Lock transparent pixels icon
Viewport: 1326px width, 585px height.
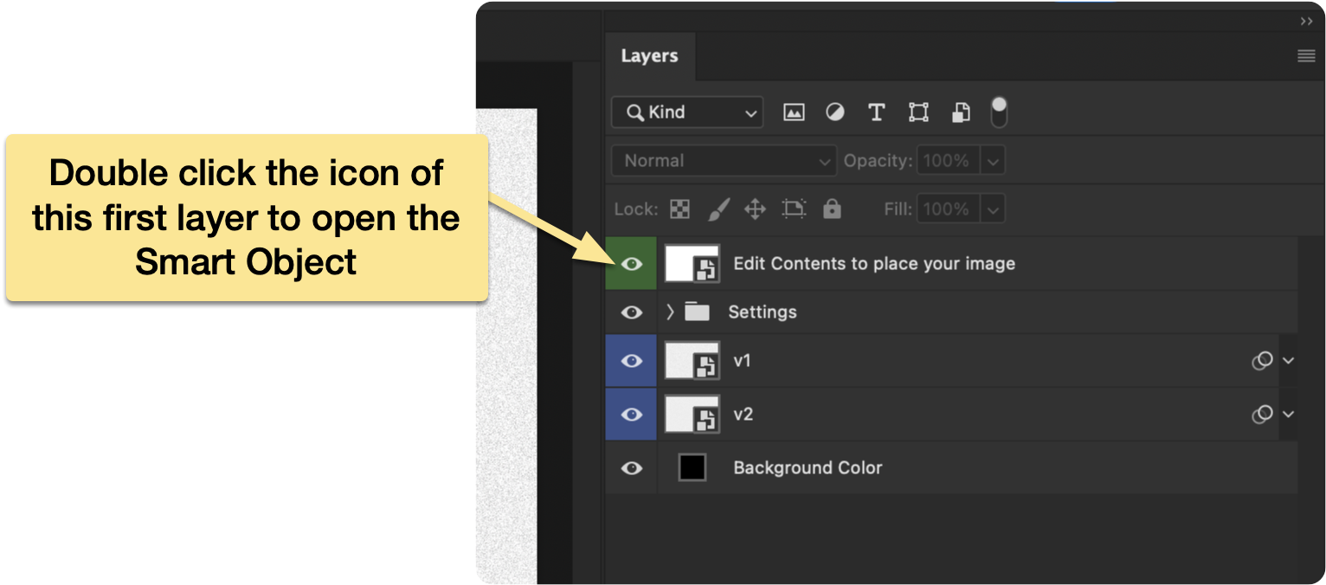coord(680,209)
